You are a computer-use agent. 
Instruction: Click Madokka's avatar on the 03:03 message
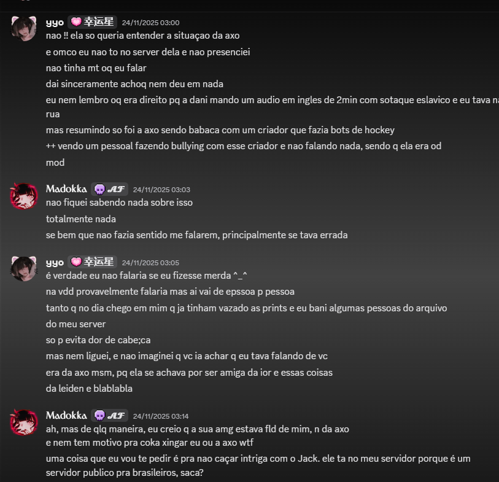tap(24, 196)
